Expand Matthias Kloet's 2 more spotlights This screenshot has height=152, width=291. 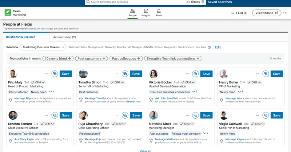click(206, 133)
